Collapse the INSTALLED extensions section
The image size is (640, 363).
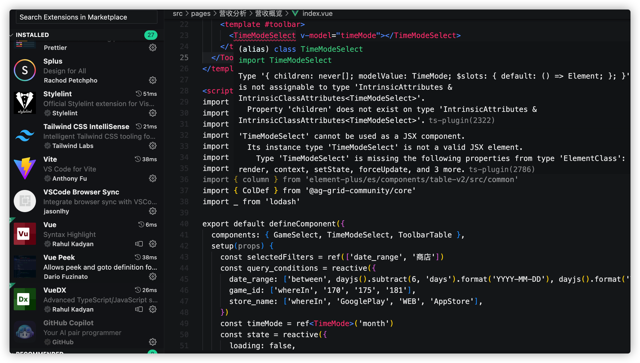tap(32, 35)
